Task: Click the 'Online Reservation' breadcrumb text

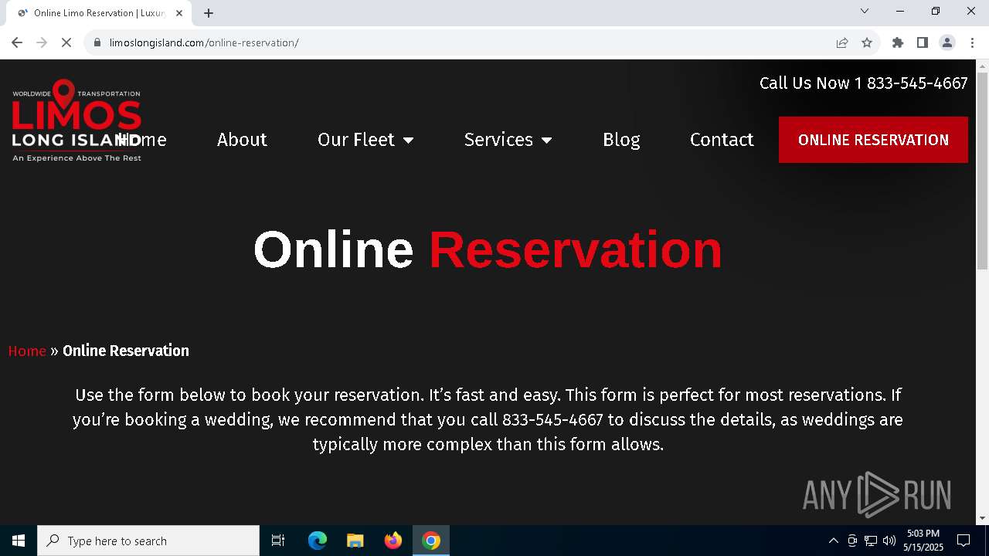Action: point(126,351)
